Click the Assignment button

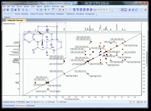click(90, 14)
